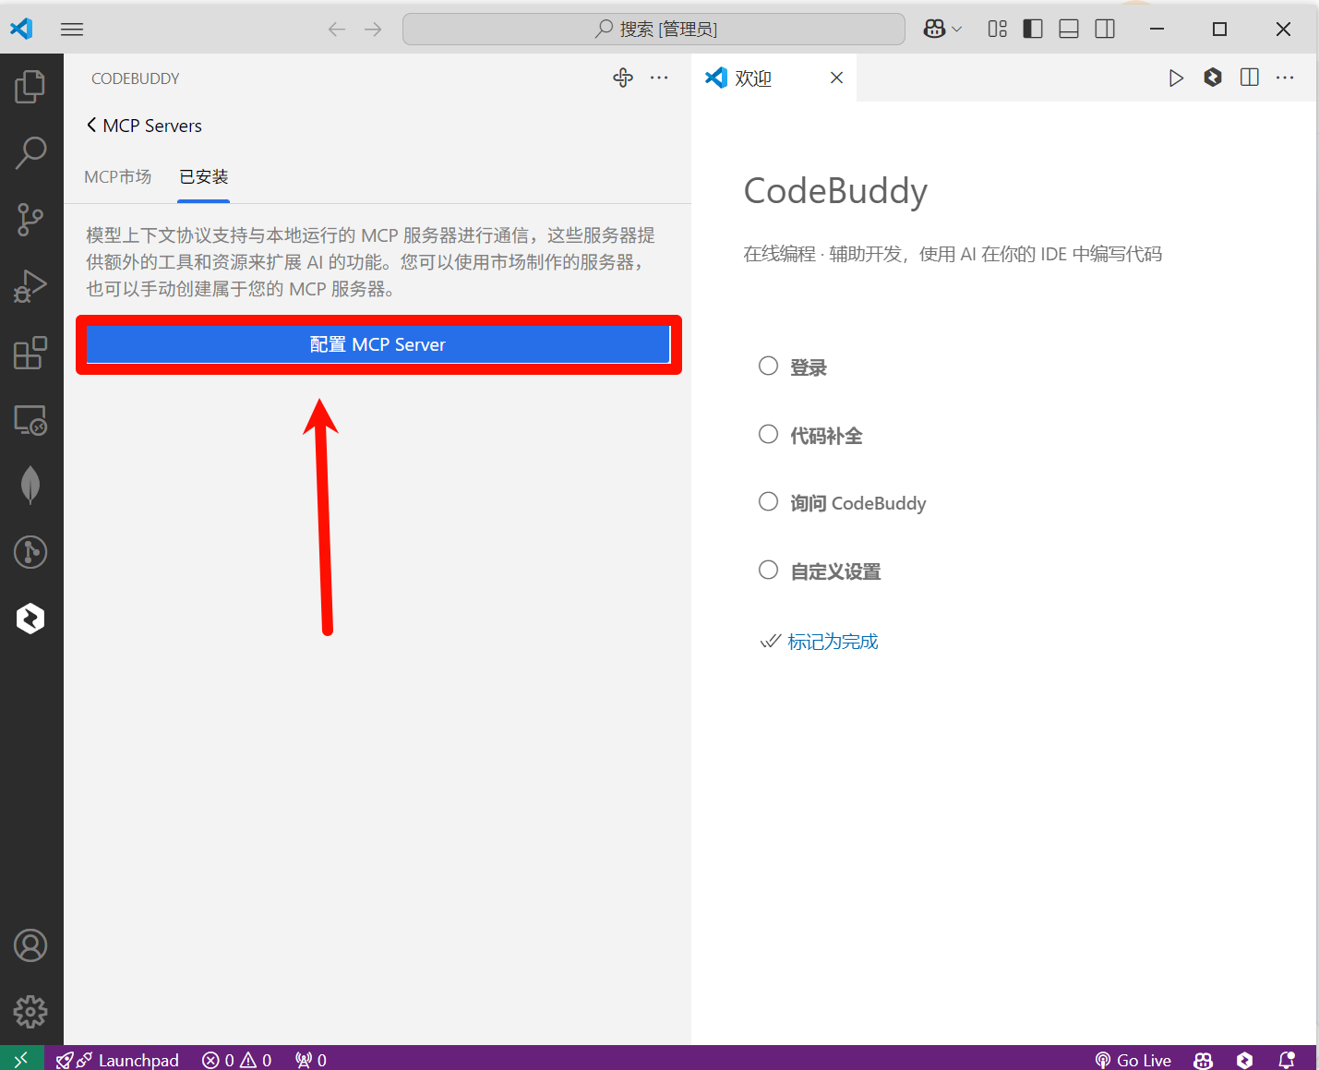Viewport: 1319px width, 1070px height.
Task: Open CodeBuddy panel more actions menu
Action: tap(659, 78)
